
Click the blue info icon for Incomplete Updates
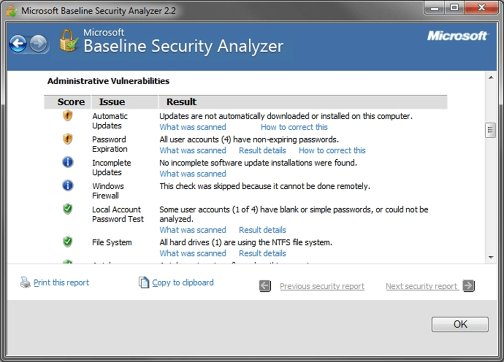67,162
